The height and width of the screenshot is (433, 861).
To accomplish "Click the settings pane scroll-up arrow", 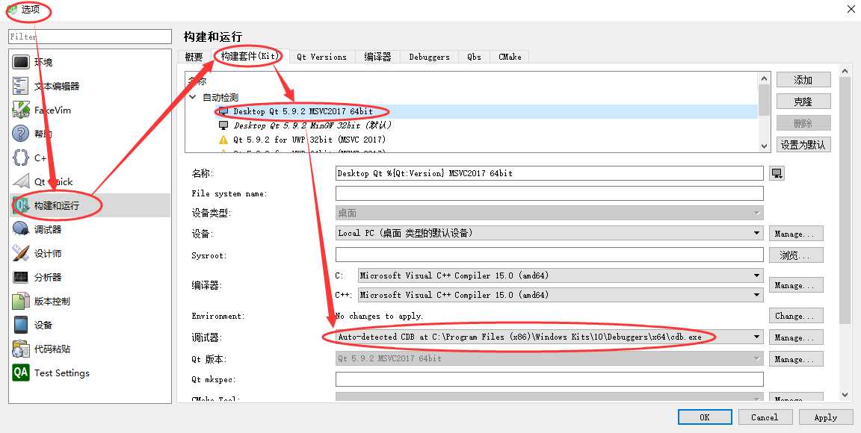I will coord(845,72).
